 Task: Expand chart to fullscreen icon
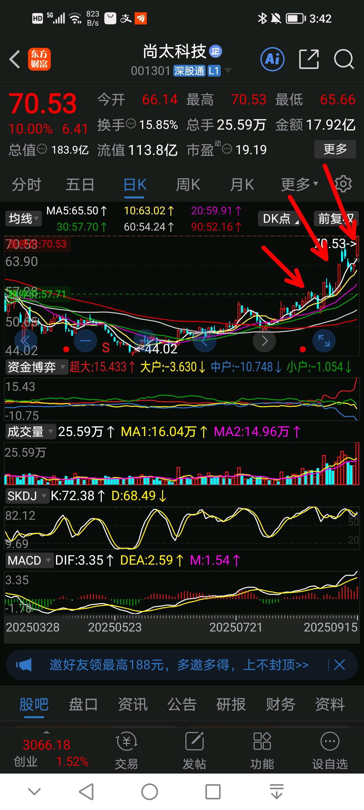324,341
